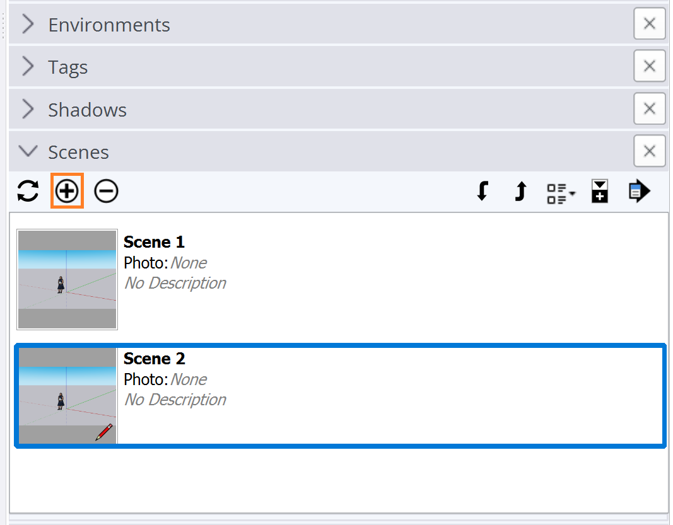673x525 pixels.
Task: Move scene down in the list
Action: click(x=483, y=191)
